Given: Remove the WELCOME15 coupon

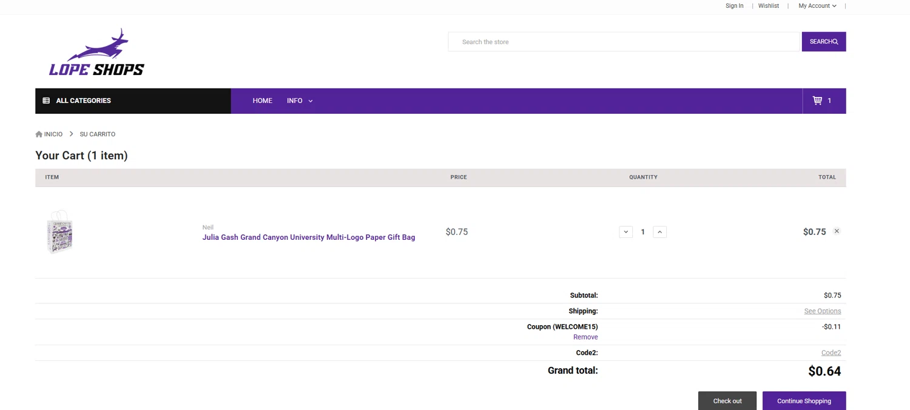Looking at the screenshot, I should click(585, 337).
